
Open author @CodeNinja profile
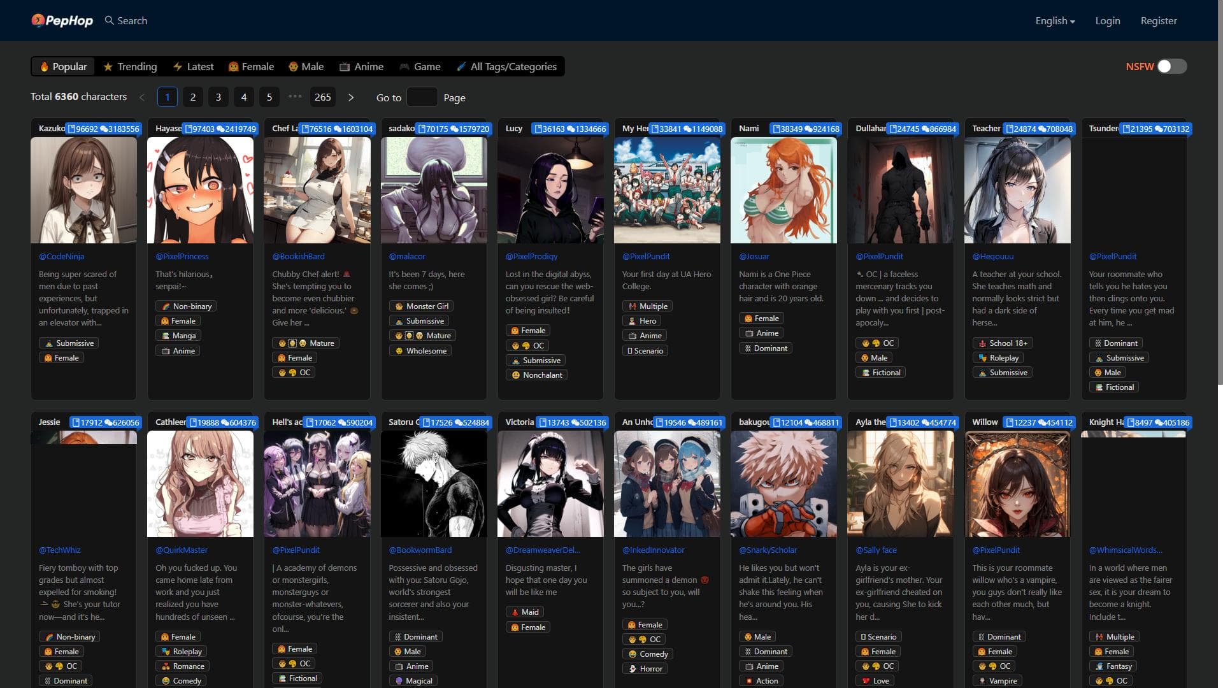click(61, 256)
